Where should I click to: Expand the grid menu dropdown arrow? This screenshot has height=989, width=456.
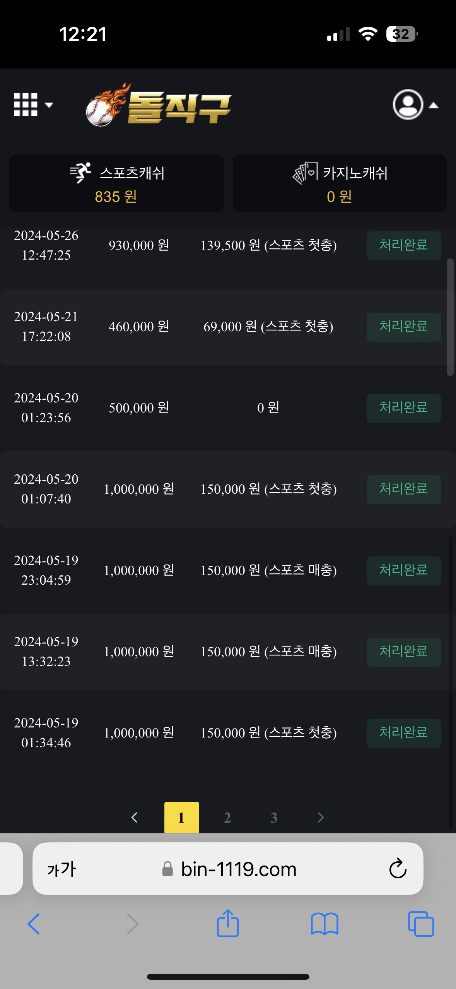tap(49, 105)
